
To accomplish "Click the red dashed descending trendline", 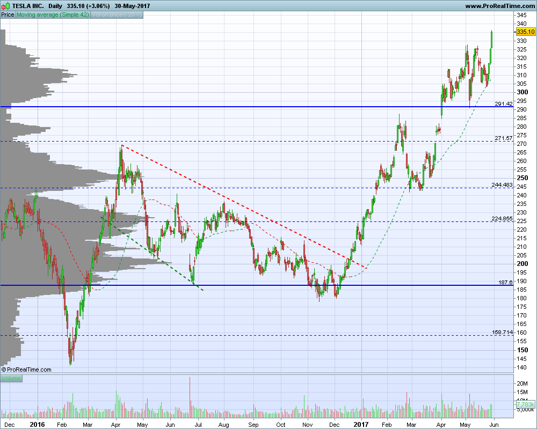I will 244,208.
